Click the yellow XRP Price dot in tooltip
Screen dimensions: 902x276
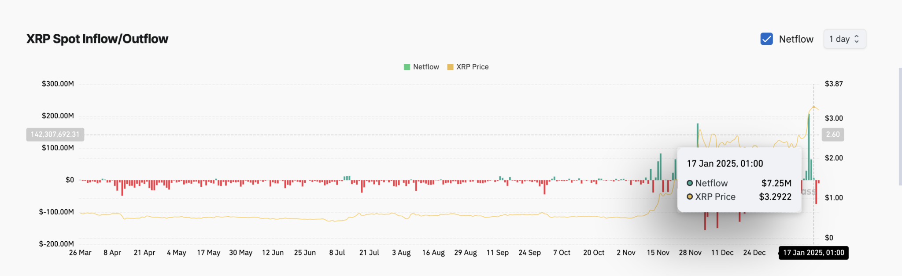coord(690,197)
